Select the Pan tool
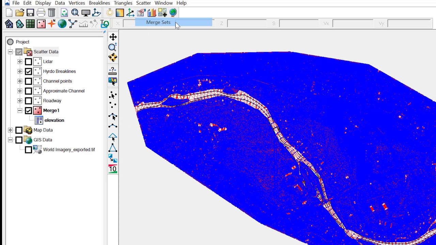Viewport: 436px width, 245px height. [x=113, y=37]
